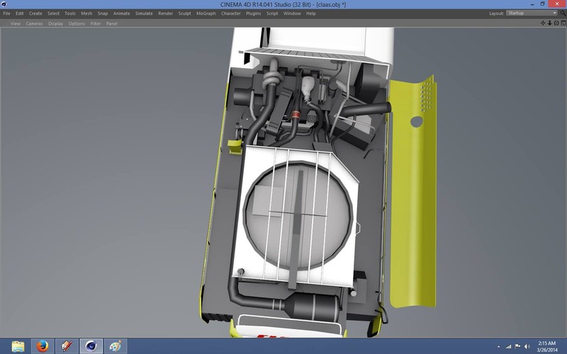
Task: Launch Firefox from the taskbar
Action: click(x=43, y=346)
